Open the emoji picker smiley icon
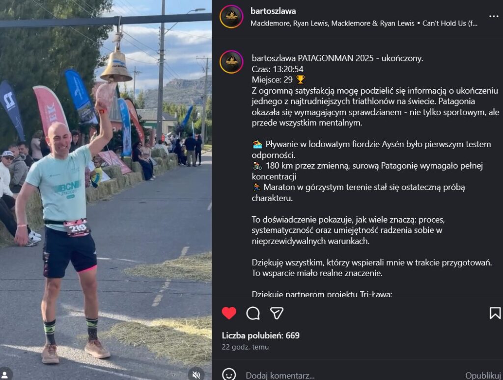 (229, 374)
